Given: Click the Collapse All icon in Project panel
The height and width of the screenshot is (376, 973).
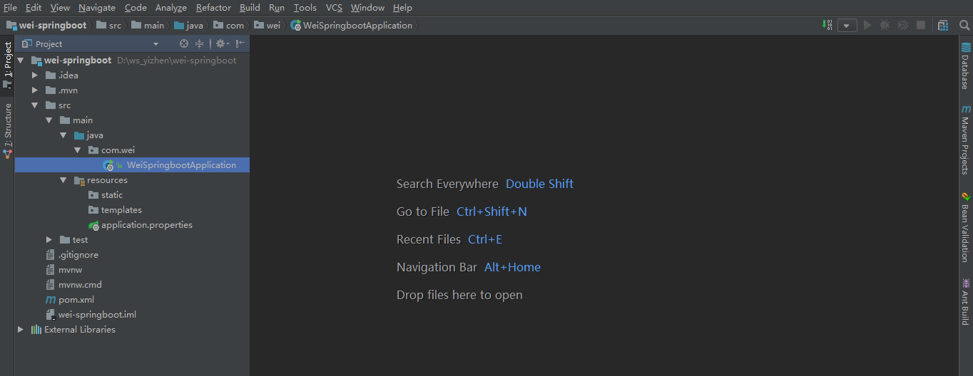Looking at the screenshot, I should 200,43.
